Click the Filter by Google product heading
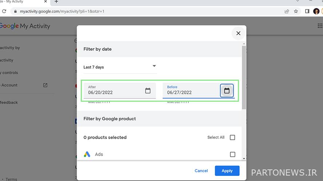The width and height of the screenshot is (323, 181). coord(109,119)
